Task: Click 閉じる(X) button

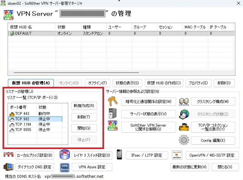Action: (225, 167)
